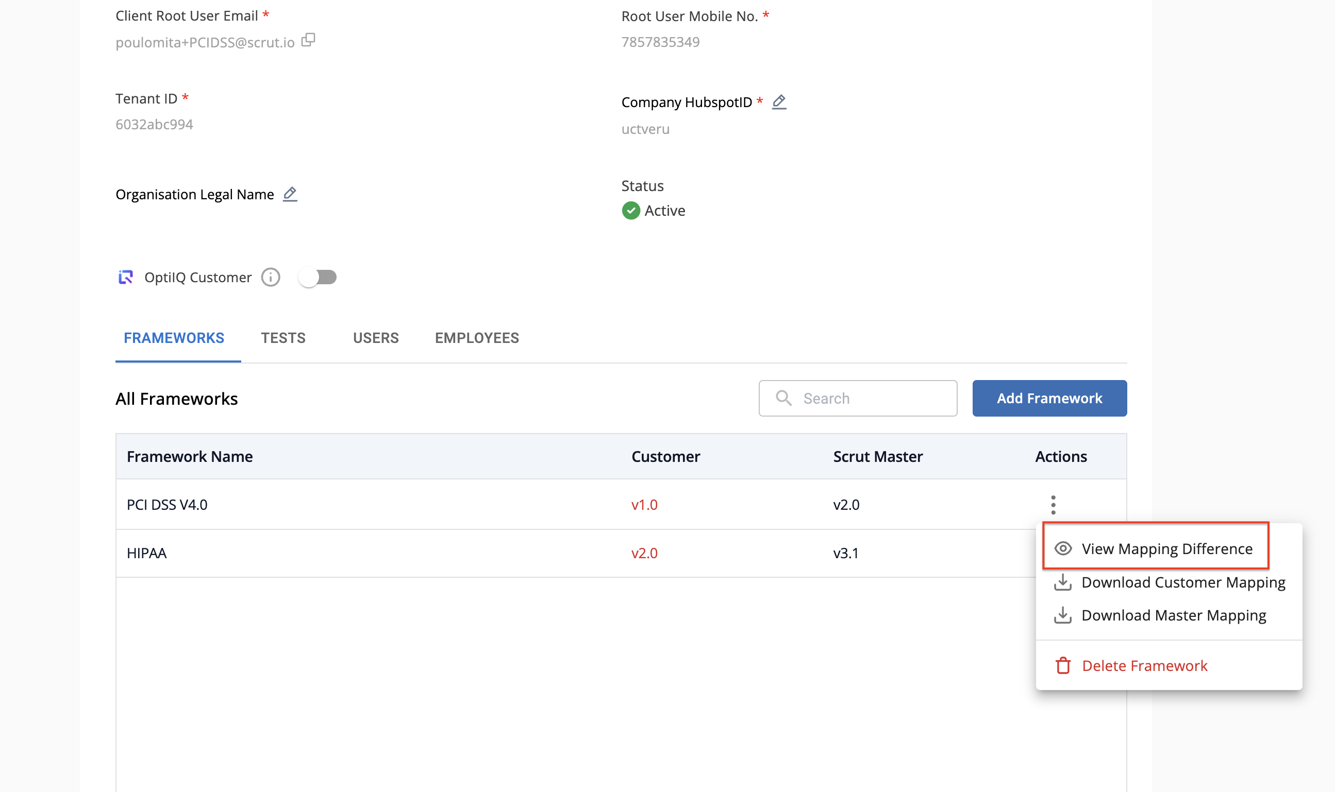Click customer version v2.0 for HIPAA
Screen dimensions: 1335x792
(644, 553)
